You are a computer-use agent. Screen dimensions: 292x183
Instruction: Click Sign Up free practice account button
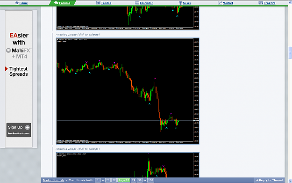tap(19, 130)
